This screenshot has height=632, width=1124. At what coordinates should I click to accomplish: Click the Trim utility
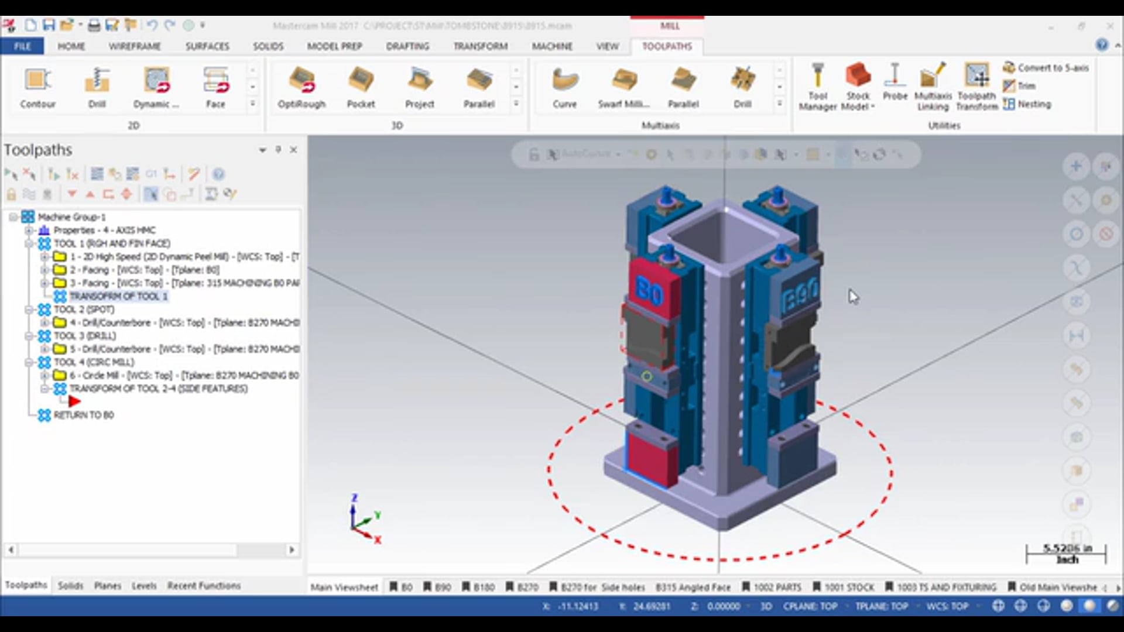click(1019, 86)
